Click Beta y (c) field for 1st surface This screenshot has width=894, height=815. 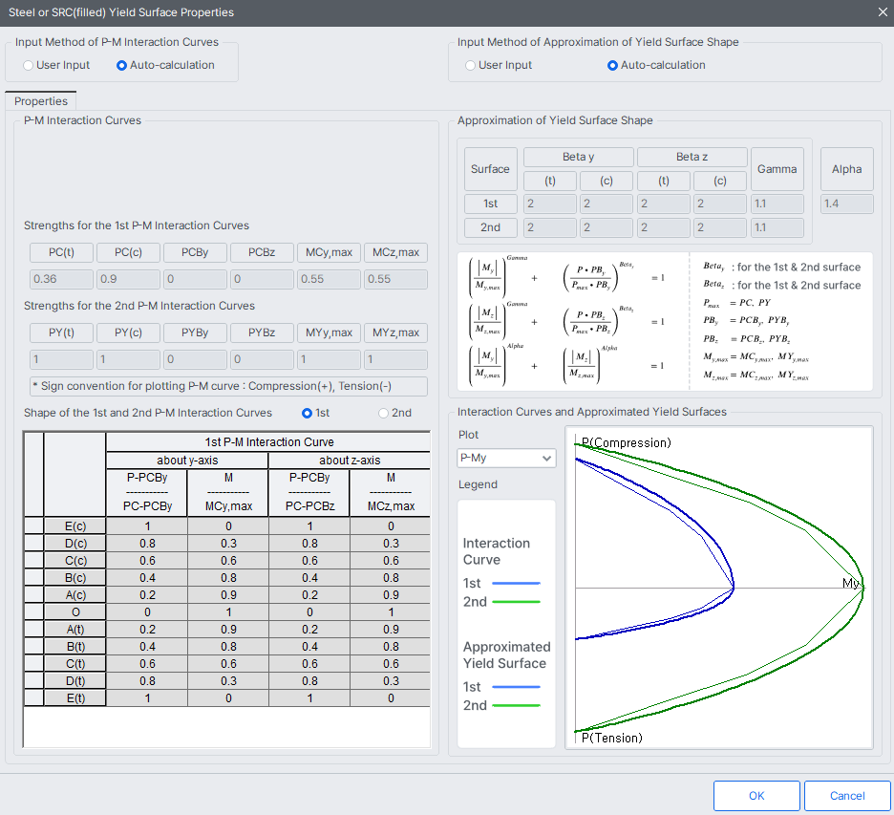tap(607, 204)
